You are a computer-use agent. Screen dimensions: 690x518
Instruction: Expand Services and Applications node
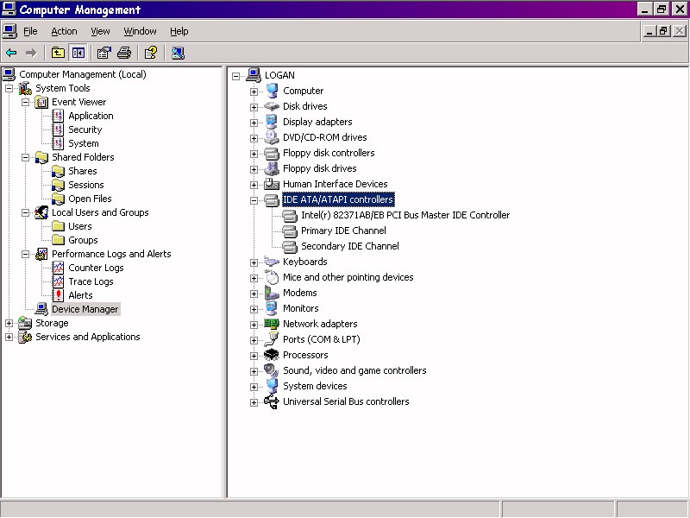(x=9, y=337)
